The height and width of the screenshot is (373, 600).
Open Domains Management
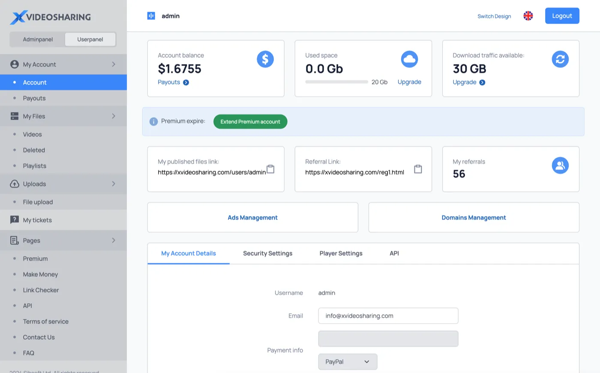[474, 217]
